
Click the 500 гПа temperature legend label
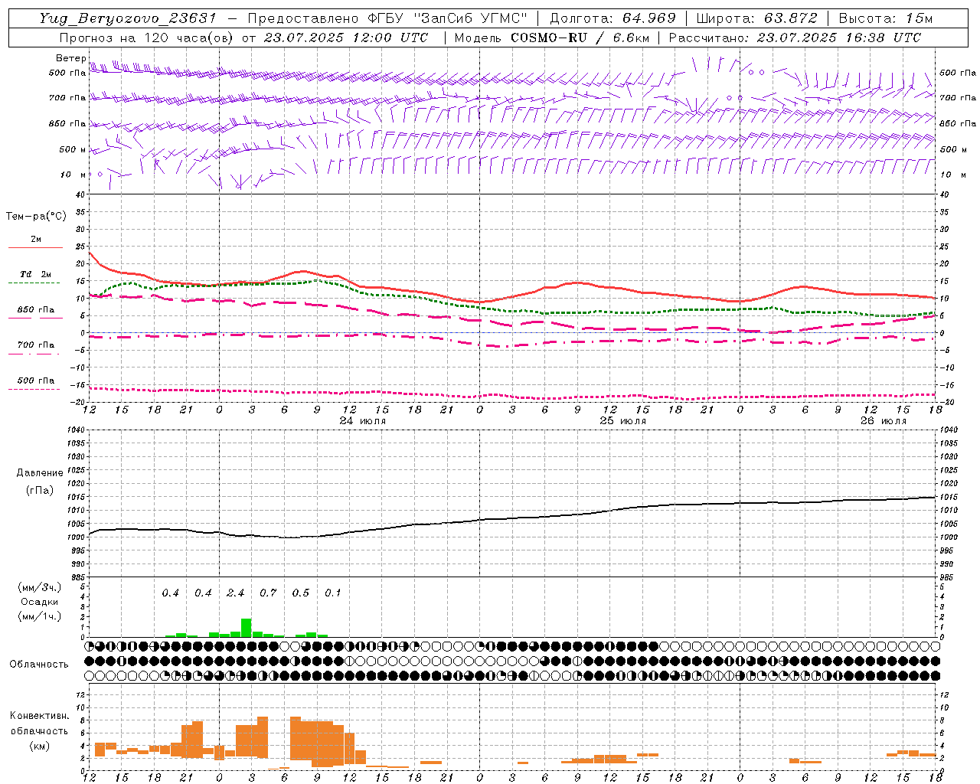tap(36, 380)
